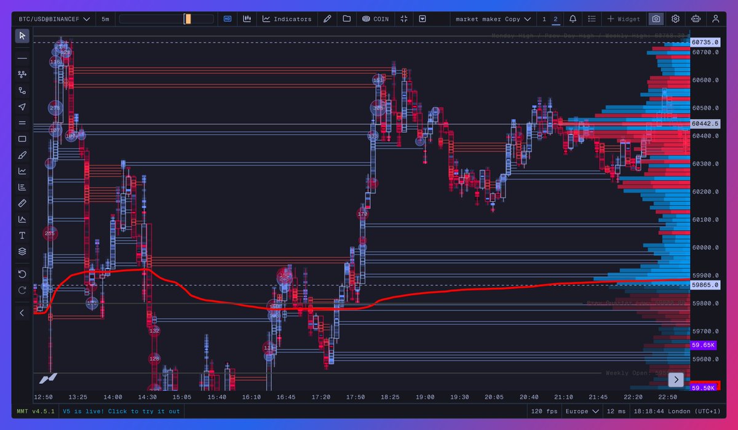The width and height of the screenshot is (738, 430).
Task: Change the 5m timeframe
Action: [106, 19]
